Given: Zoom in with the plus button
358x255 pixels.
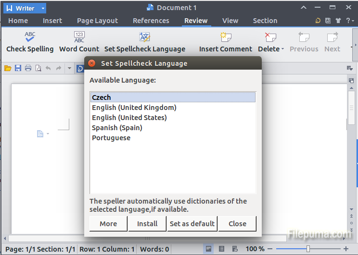Looking at the screenshot, I should point(346,249).
